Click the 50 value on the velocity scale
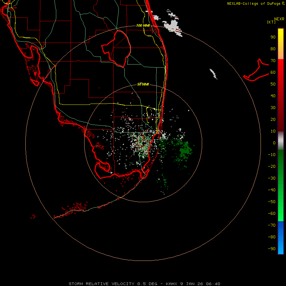The width and height of the screenshot is (286, 286). point(273,84)
